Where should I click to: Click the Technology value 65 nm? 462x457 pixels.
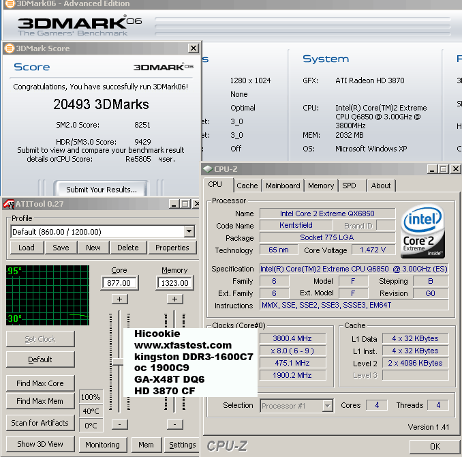279,250
